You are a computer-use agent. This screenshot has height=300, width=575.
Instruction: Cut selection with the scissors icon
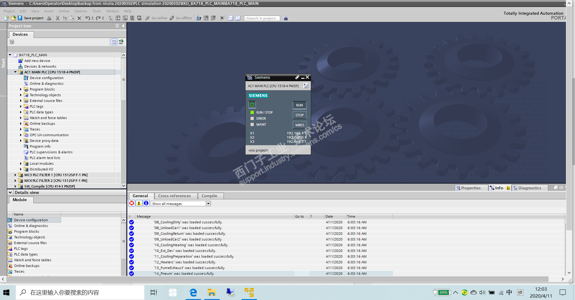[x=57, y=18]
